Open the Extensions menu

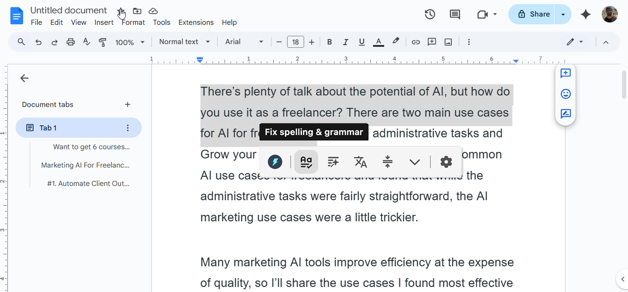click(196, 22)
